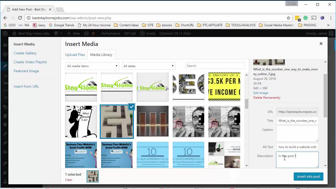
Task: Click the Caption text area
Action: (297, 134)
